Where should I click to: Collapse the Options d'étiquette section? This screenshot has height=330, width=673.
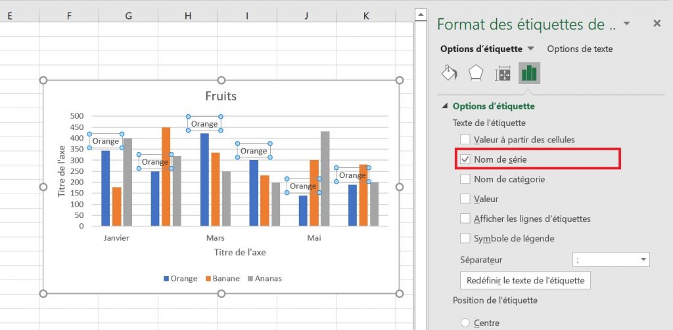[x=445, y=106]
